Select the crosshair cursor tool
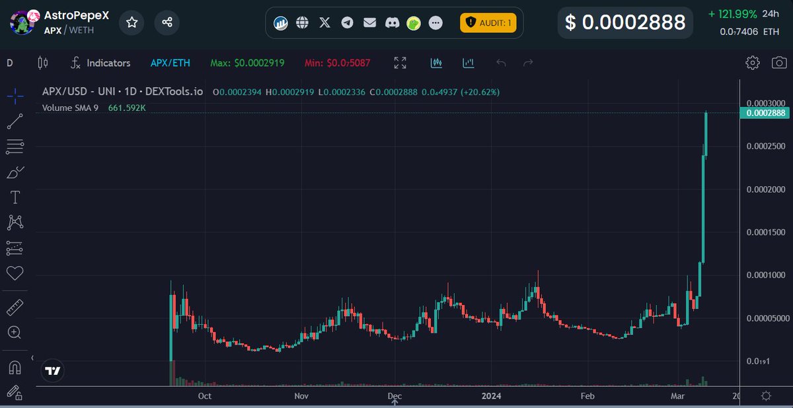 pyautogui.click(x=15, y=96)
